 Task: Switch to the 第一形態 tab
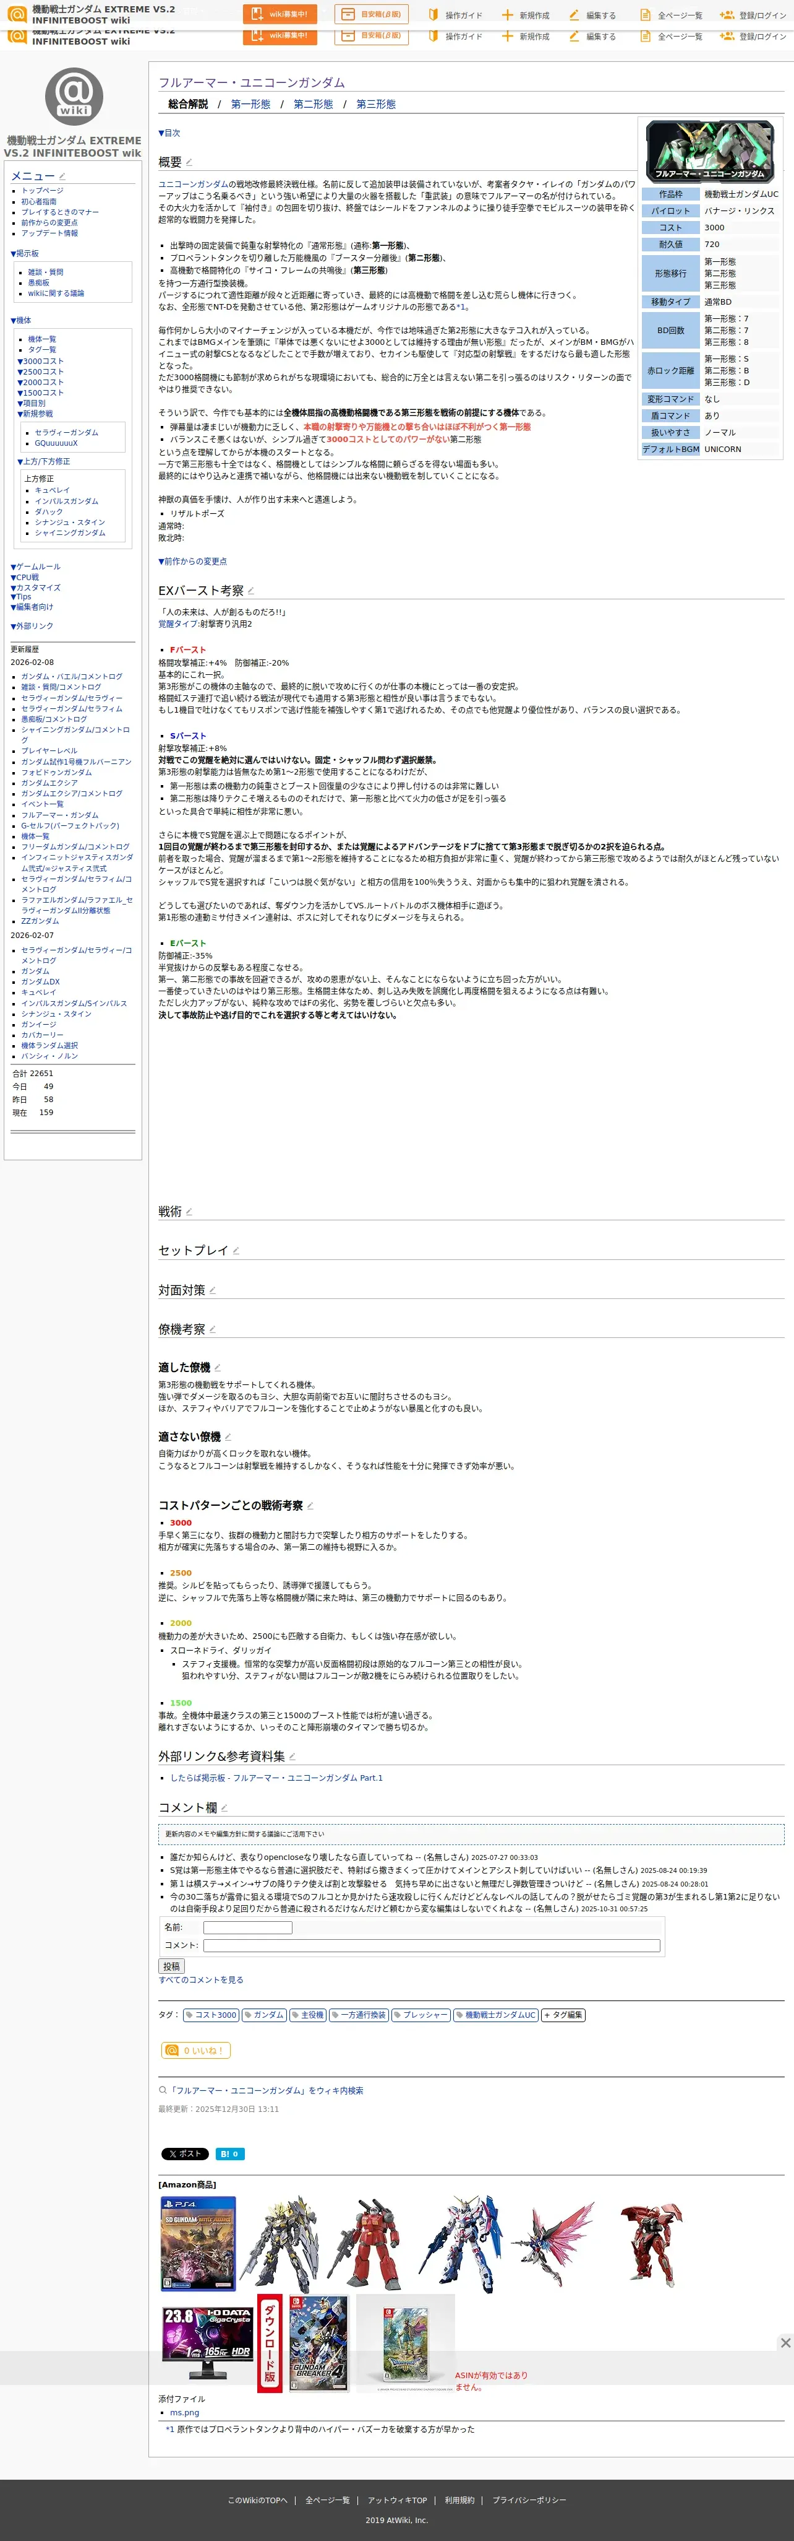coord(250,105)
